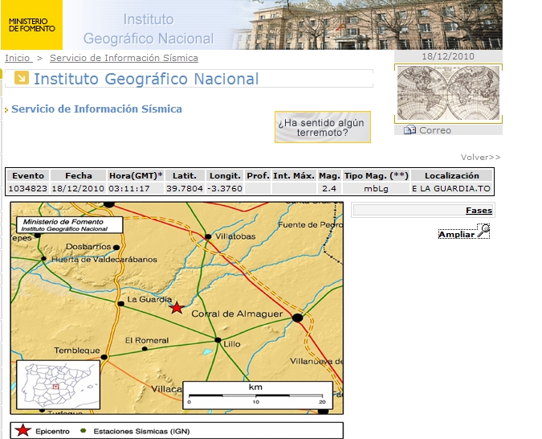Viewport: 542px width, 439px height.
Task: Open the Inicio breadcrumb link
Action: [18, 58]
